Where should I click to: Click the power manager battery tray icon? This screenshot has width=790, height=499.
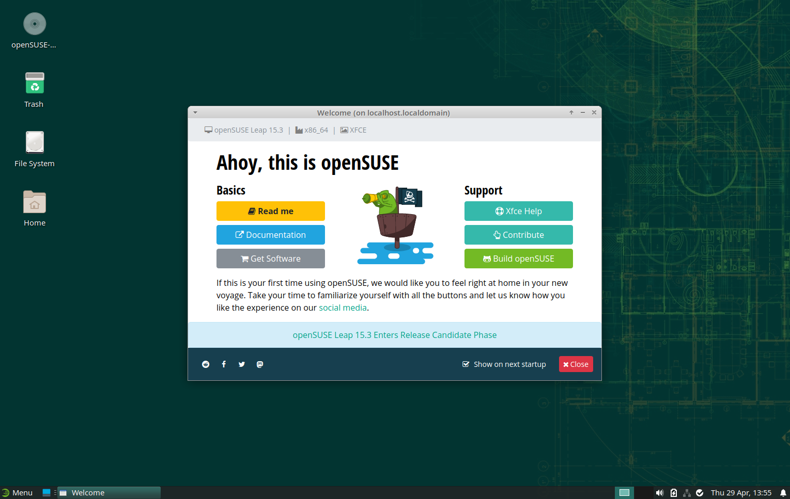(673, 493)
